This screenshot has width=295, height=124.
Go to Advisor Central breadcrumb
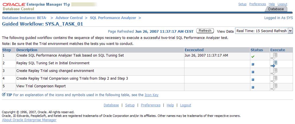tap(69, 18)
